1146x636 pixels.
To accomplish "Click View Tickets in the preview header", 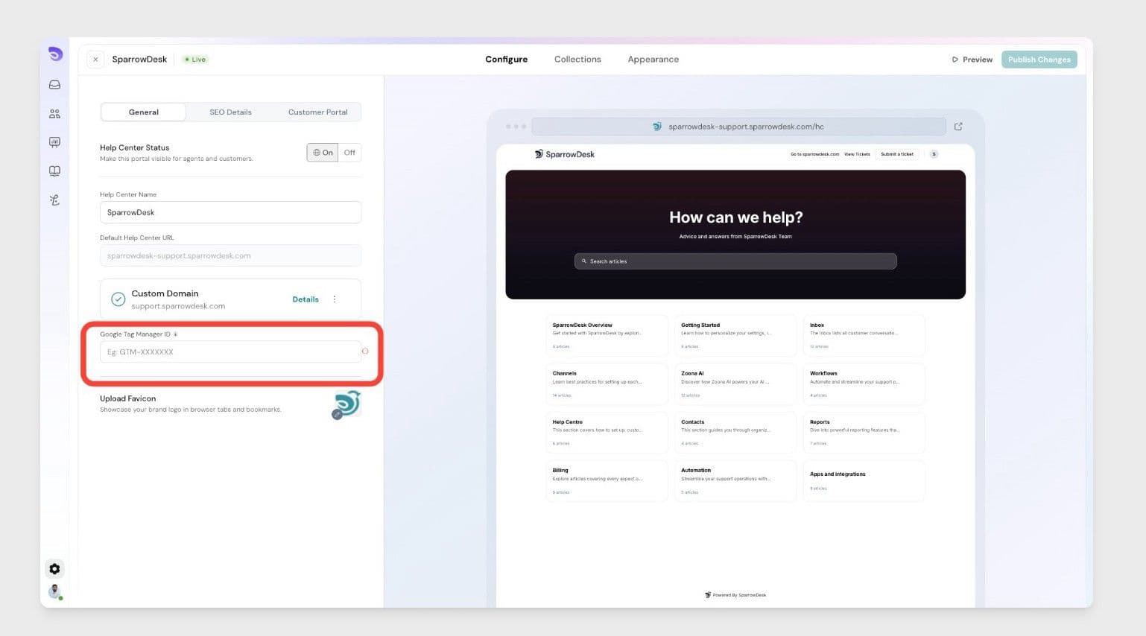I will [857, 154].
